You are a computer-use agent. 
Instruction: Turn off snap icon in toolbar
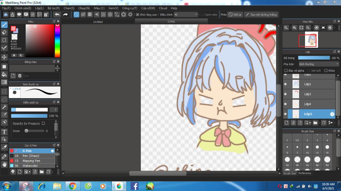click(x=76, y=15)
